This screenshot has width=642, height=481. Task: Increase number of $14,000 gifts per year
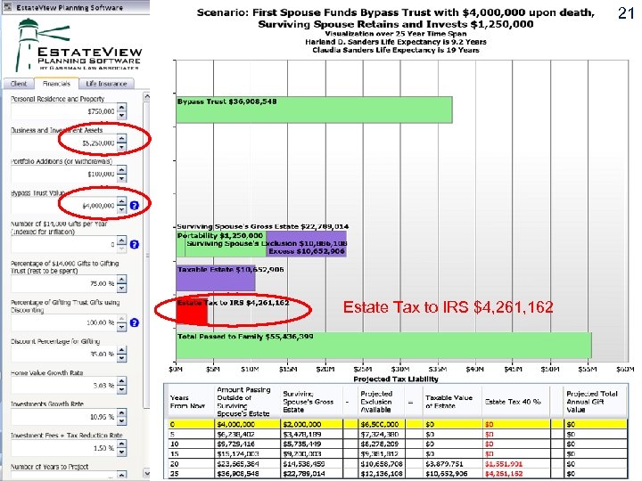pos(121,240)
